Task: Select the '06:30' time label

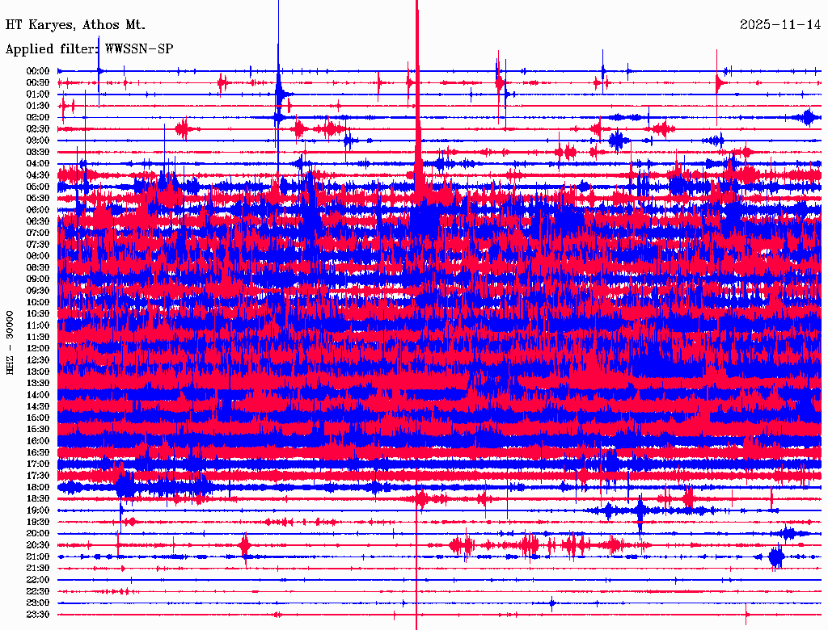Action: coord(38,221)
